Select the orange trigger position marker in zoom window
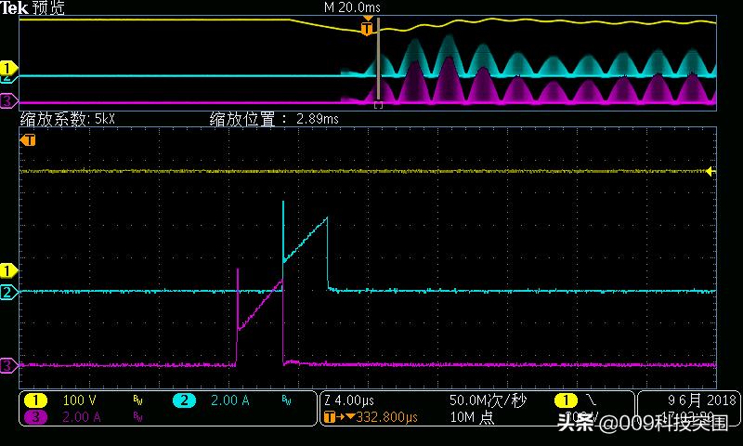This screenshot has height=446, width=743. (x=28, y=140)
